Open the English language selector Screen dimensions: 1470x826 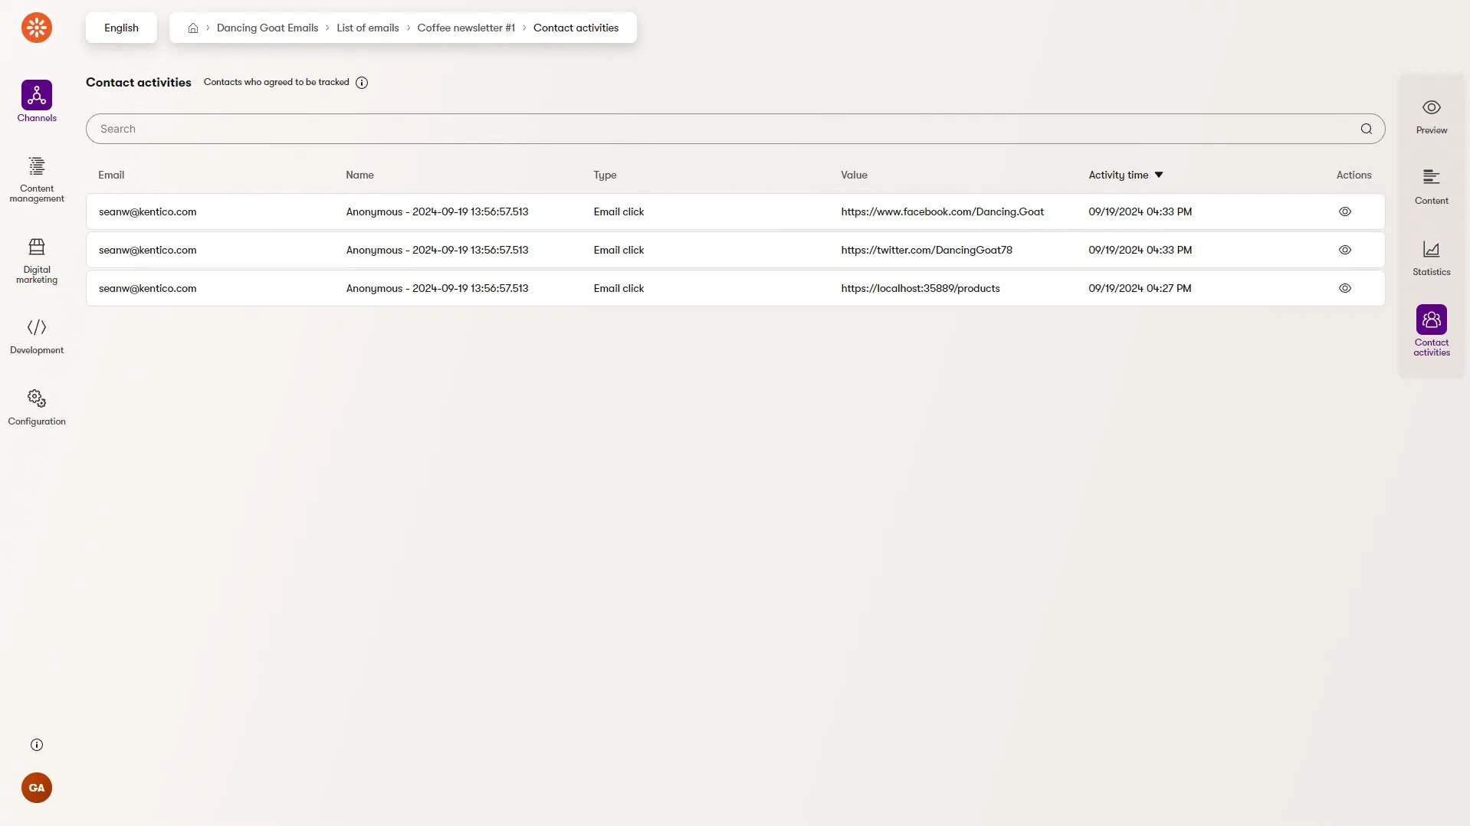[x=121, y=28]
